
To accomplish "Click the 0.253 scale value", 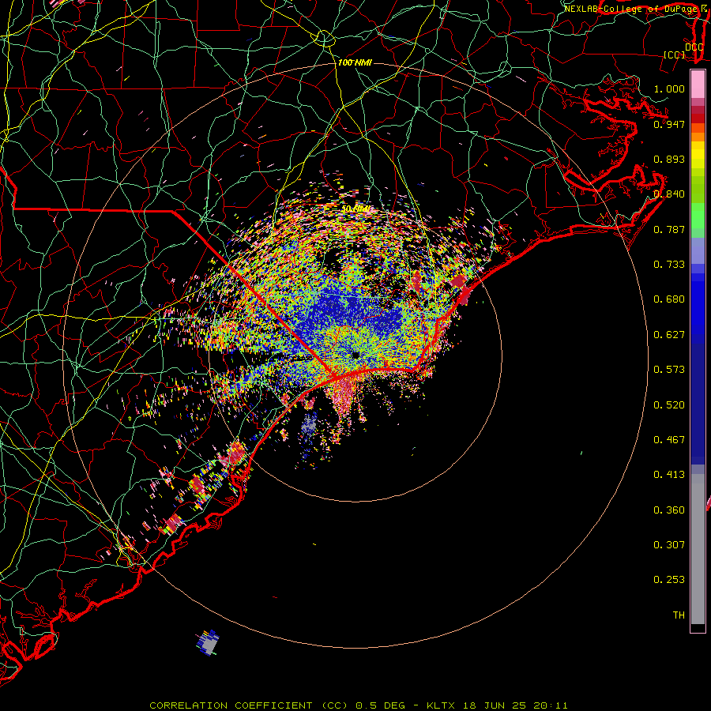I will [x=669, y=580].
